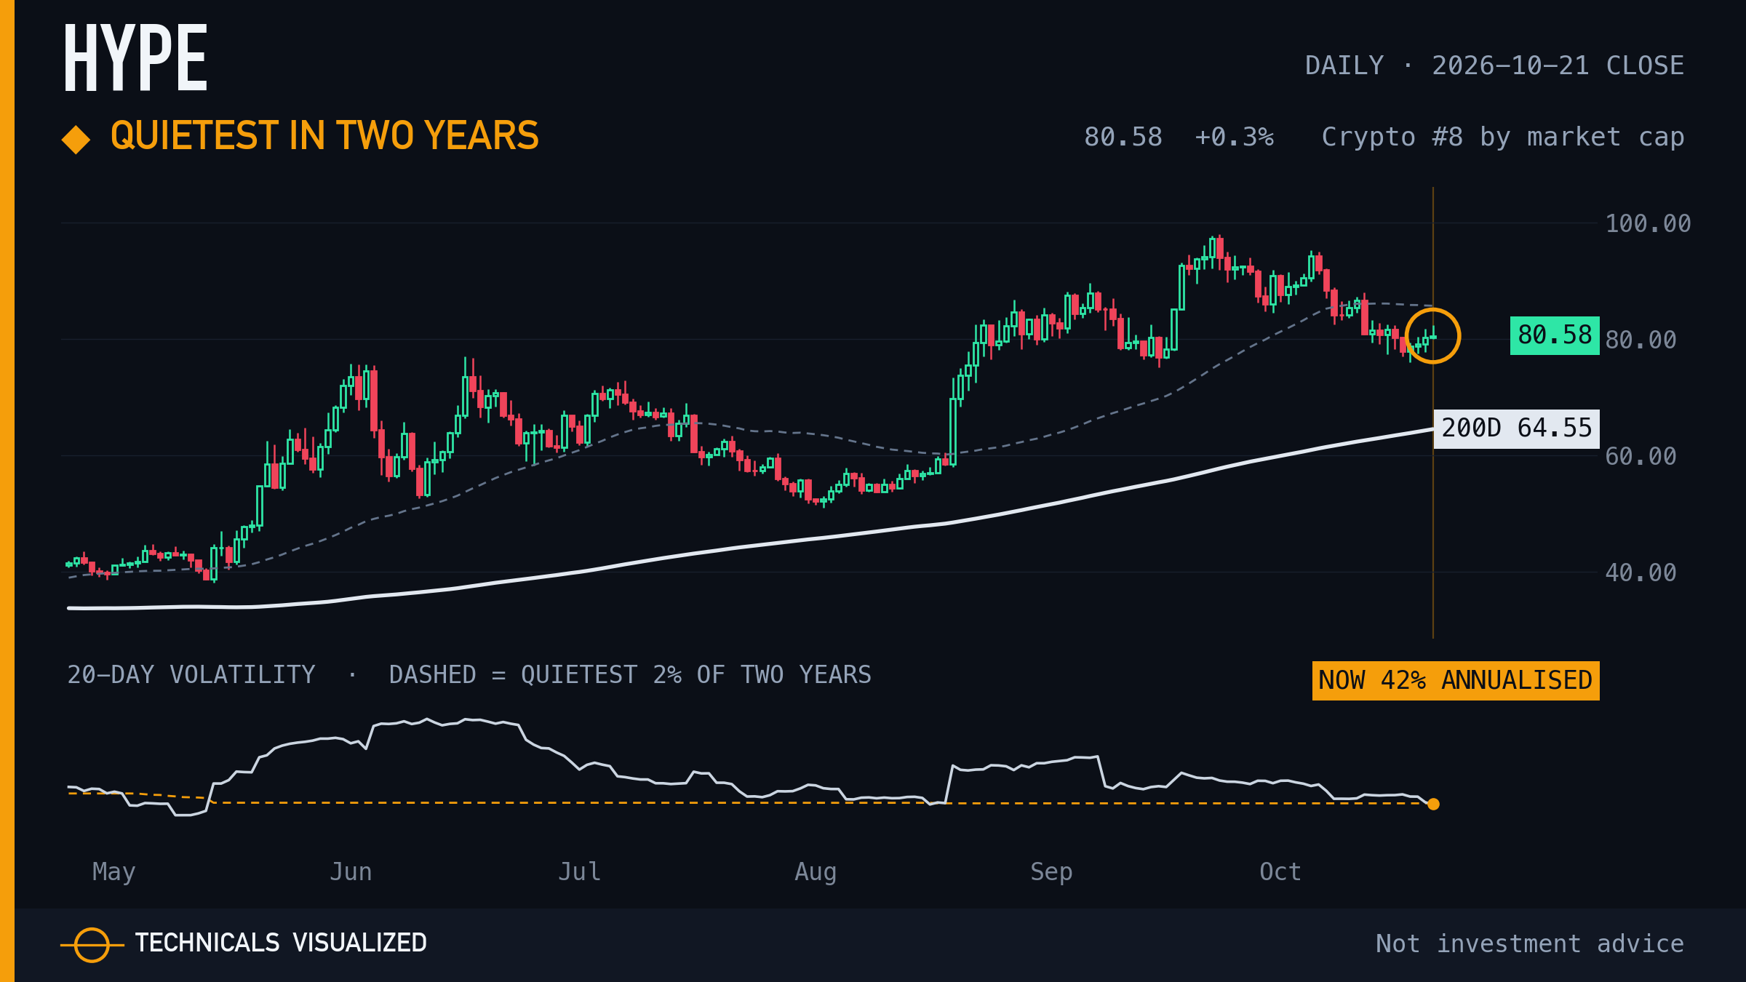Click the Aug month label
Image resolution: width=1746 pixels, height=982 pixels.
point(816,872)
